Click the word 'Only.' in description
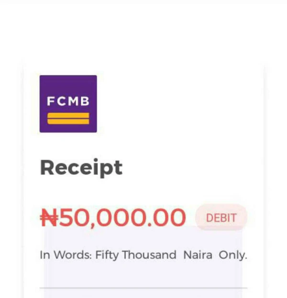 pos(233,255)
